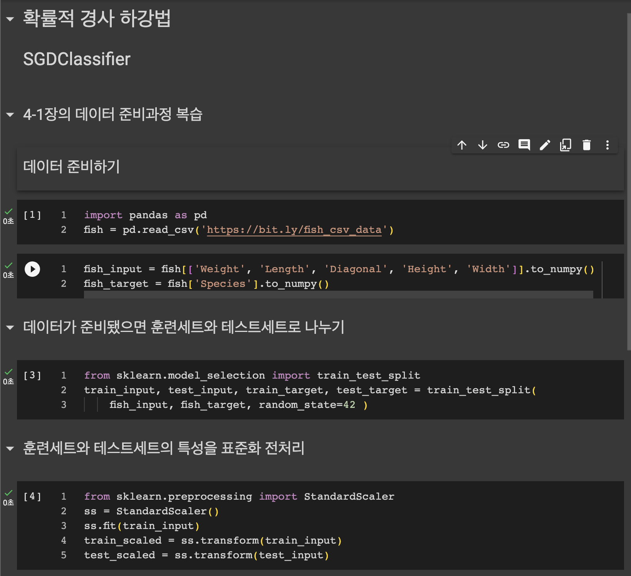This screenshot has width=631, height=576.
Task: Collapse the 4-1장의 데이터 준비과정 복습 section
Action: (x=10, y=115)
